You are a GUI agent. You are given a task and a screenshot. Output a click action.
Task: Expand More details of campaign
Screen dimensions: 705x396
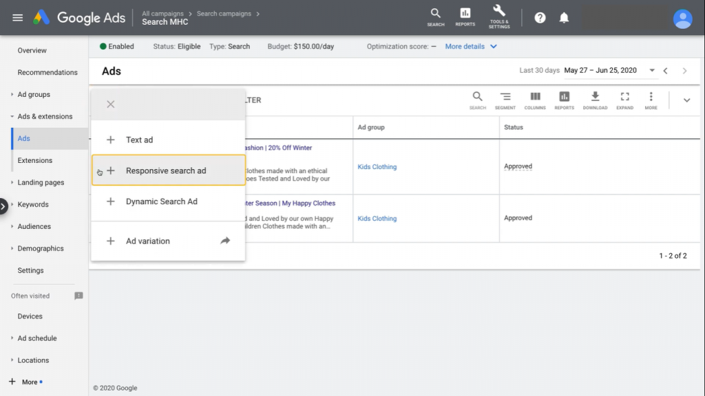471,46
